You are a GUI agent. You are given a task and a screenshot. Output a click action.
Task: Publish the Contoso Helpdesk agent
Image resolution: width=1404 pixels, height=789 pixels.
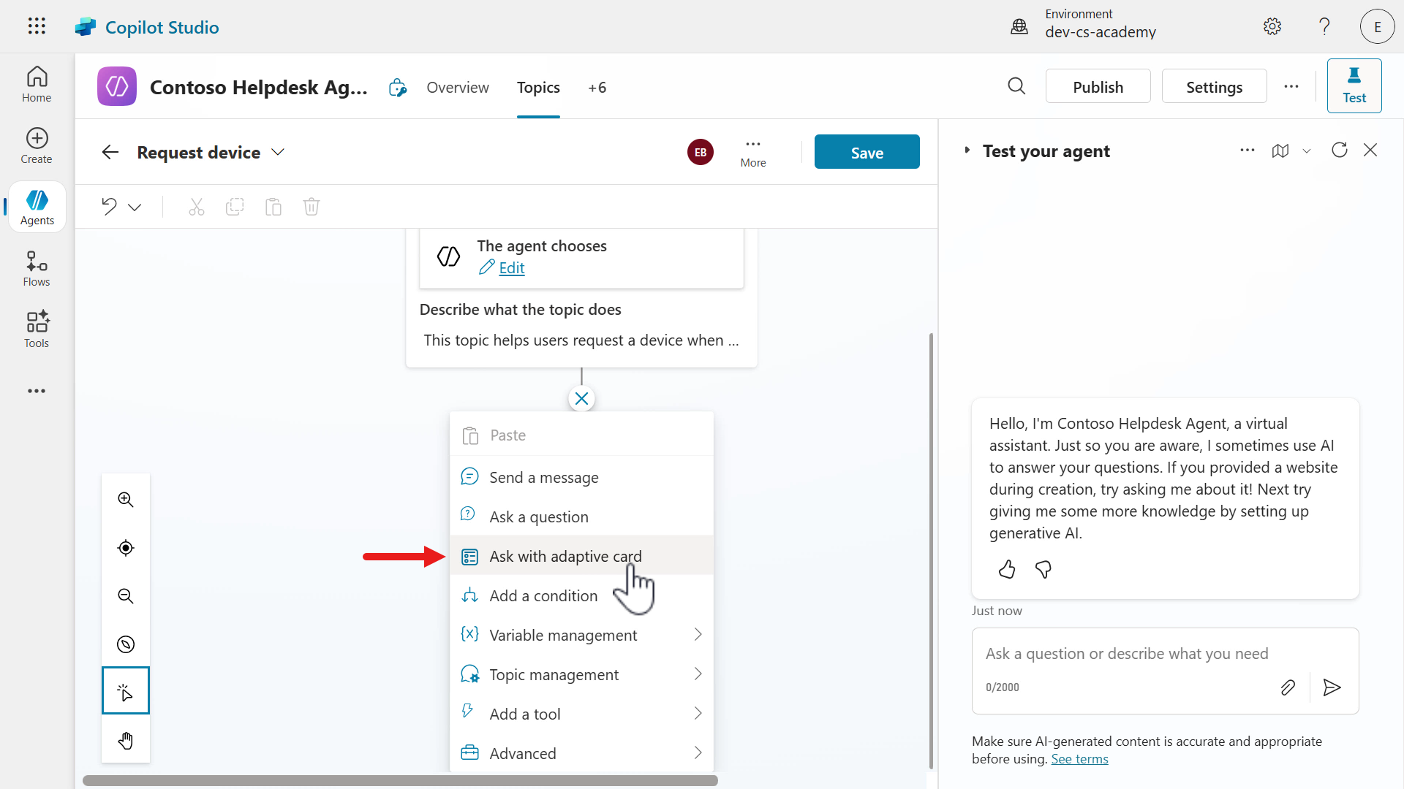pos(1098,86)
